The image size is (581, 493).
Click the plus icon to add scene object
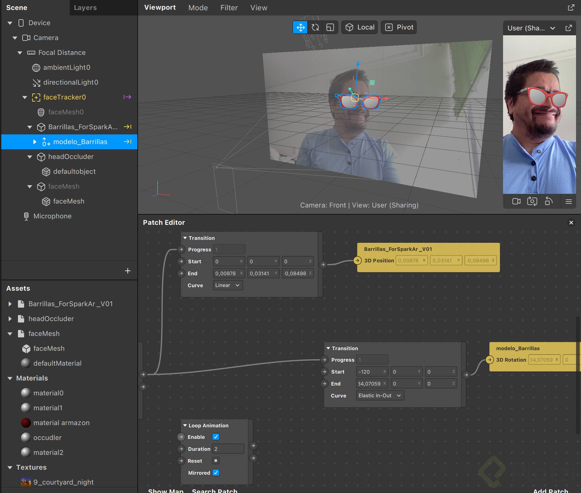(x=128, y=271)
